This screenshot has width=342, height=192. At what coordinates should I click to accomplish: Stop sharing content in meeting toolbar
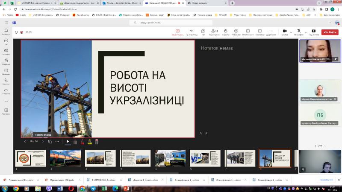click(x=177, y=32)
